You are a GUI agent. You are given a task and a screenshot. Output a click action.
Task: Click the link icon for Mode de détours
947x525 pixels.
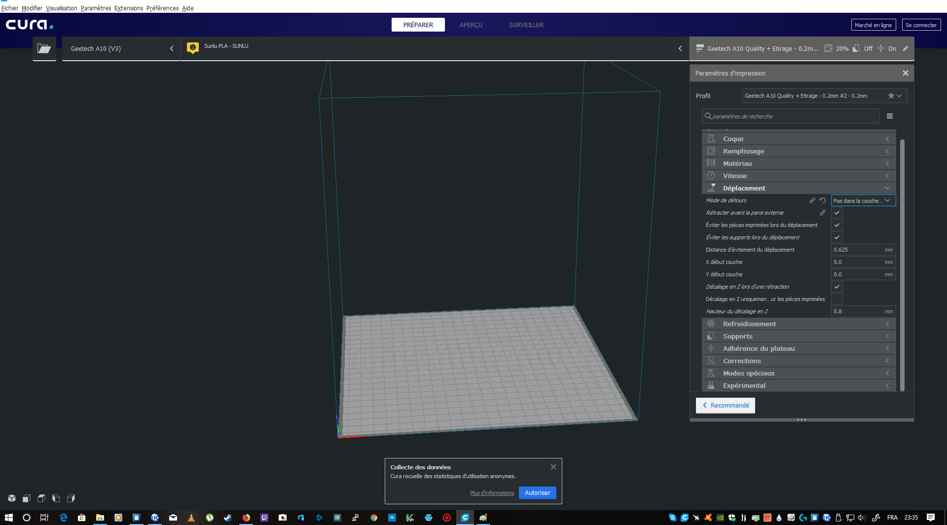[812, 200]
